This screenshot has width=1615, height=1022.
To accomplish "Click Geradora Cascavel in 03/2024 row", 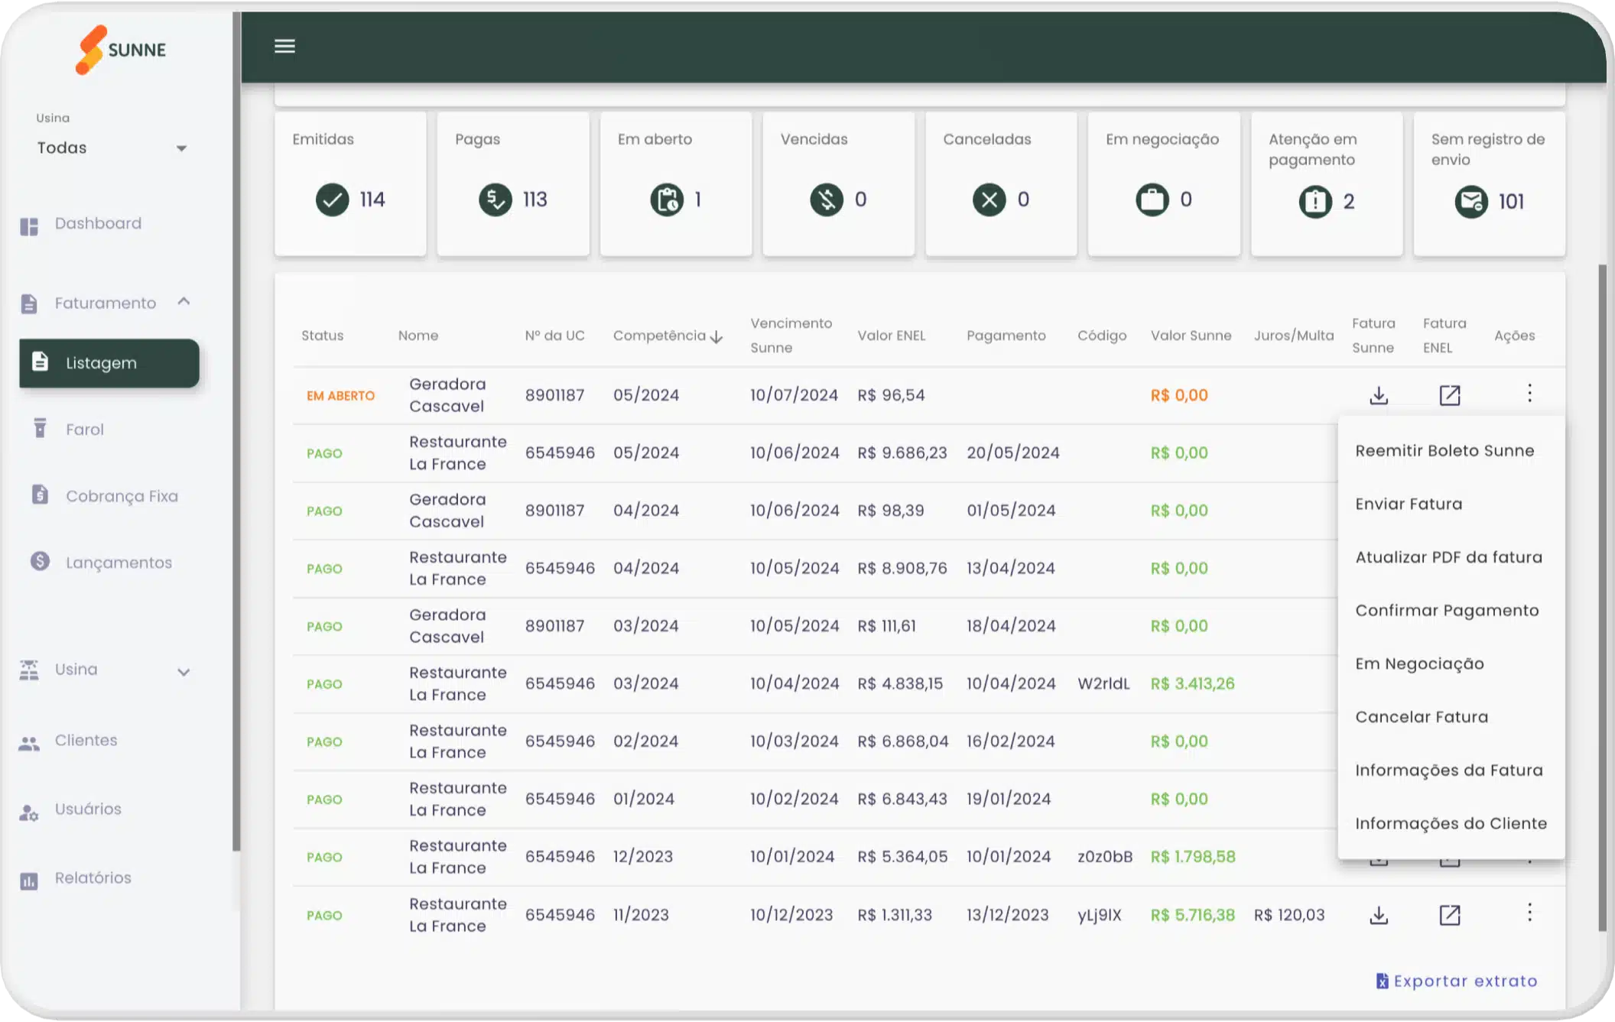I will 447,626.
